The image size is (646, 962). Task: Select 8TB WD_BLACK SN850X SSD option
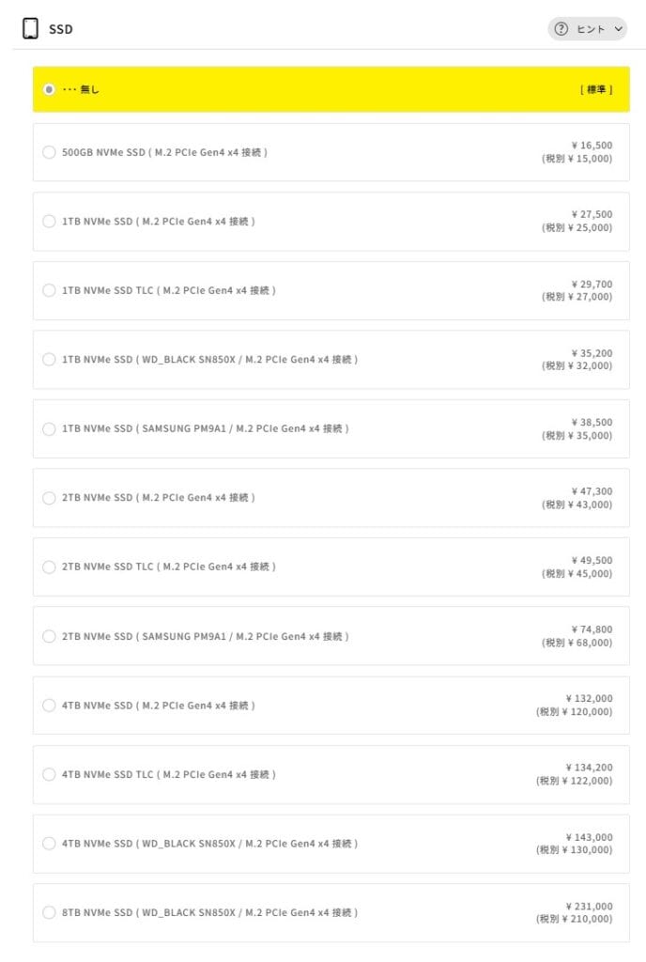click(49, 912)
